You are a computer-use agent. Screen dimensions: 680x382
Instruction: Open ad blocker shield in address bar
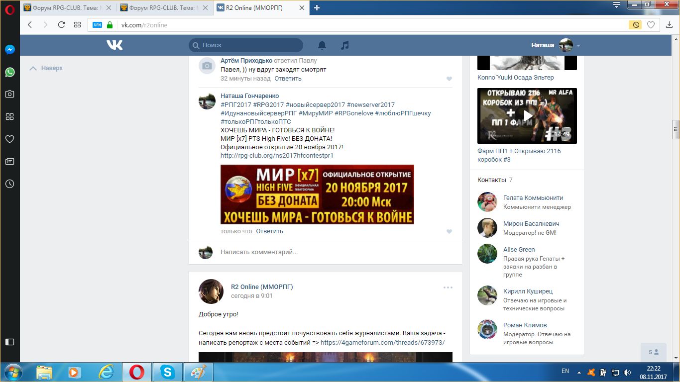635,25
